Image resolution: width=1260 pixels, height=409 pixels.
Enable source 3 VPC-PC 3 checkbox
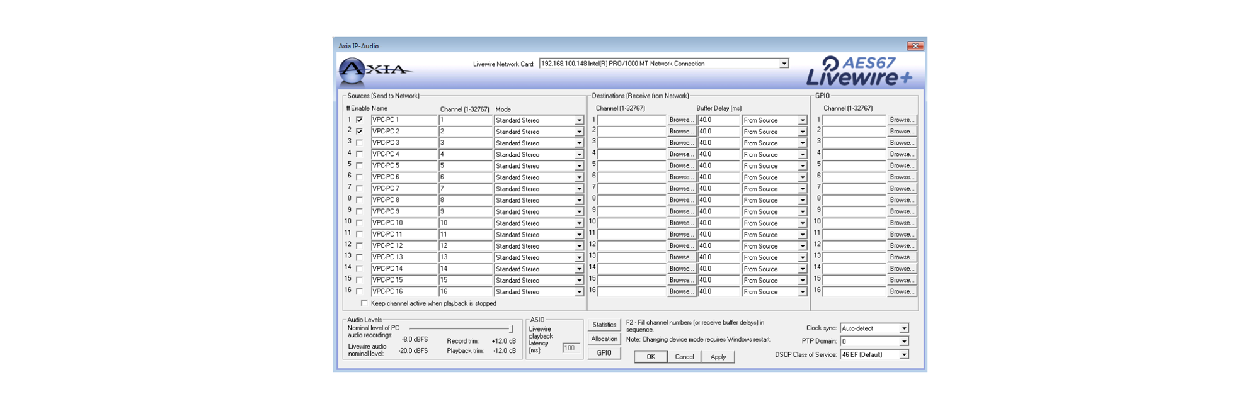pos(359,143)
